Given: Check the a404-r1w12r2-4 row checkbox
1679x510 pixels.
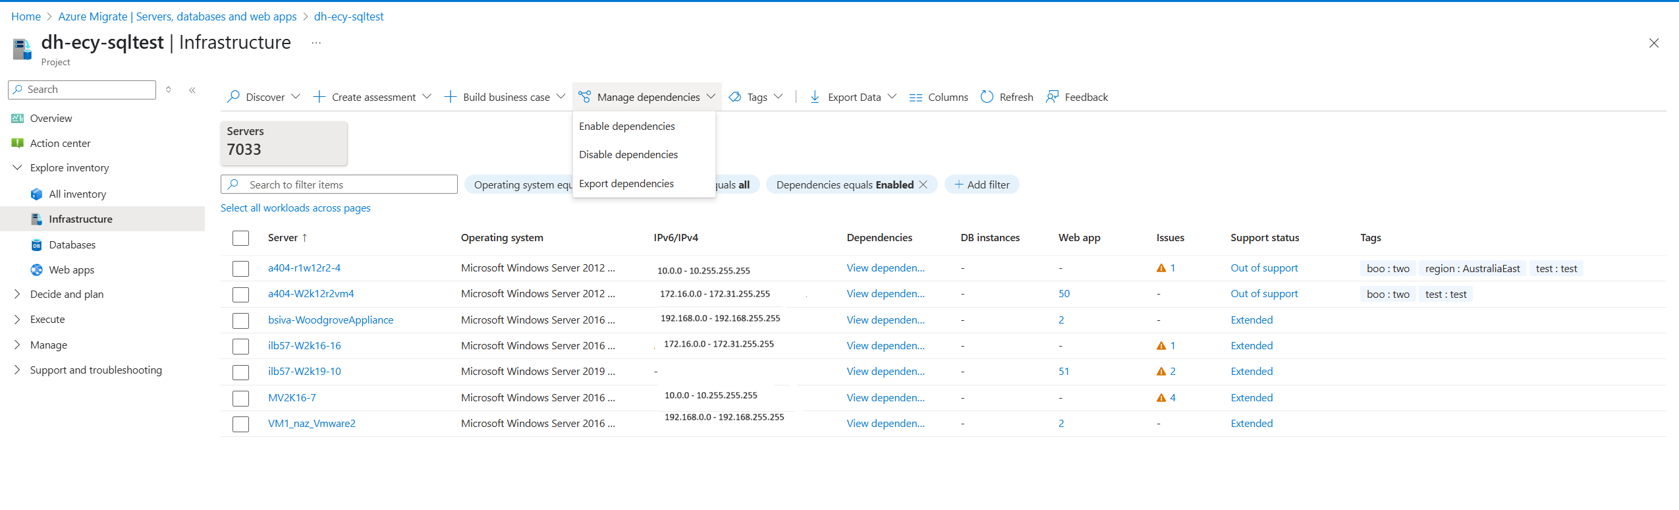Looking at the screenshot, I should point(241,269).
